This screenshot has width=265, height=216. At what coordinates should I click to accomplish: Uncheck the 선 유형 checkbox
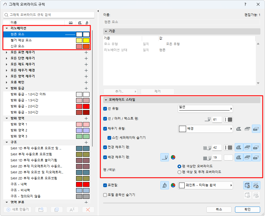[105, 109]
